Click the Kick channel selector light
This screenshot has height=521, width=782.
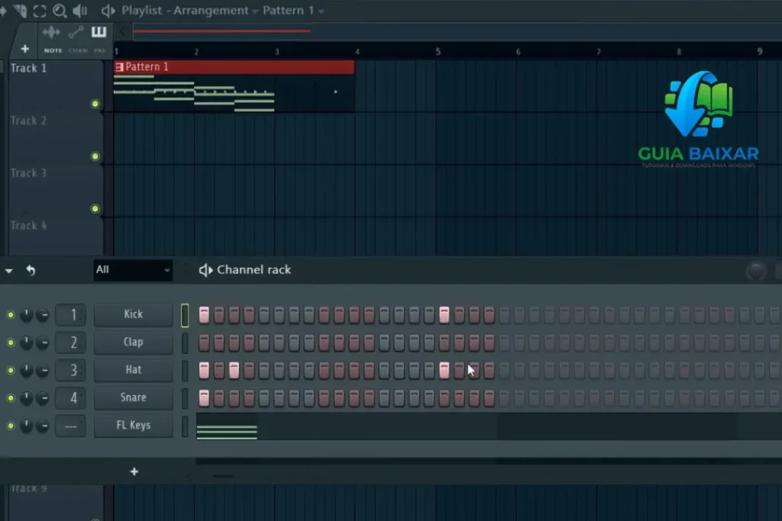pyautogui.click(x=185, y=315)
